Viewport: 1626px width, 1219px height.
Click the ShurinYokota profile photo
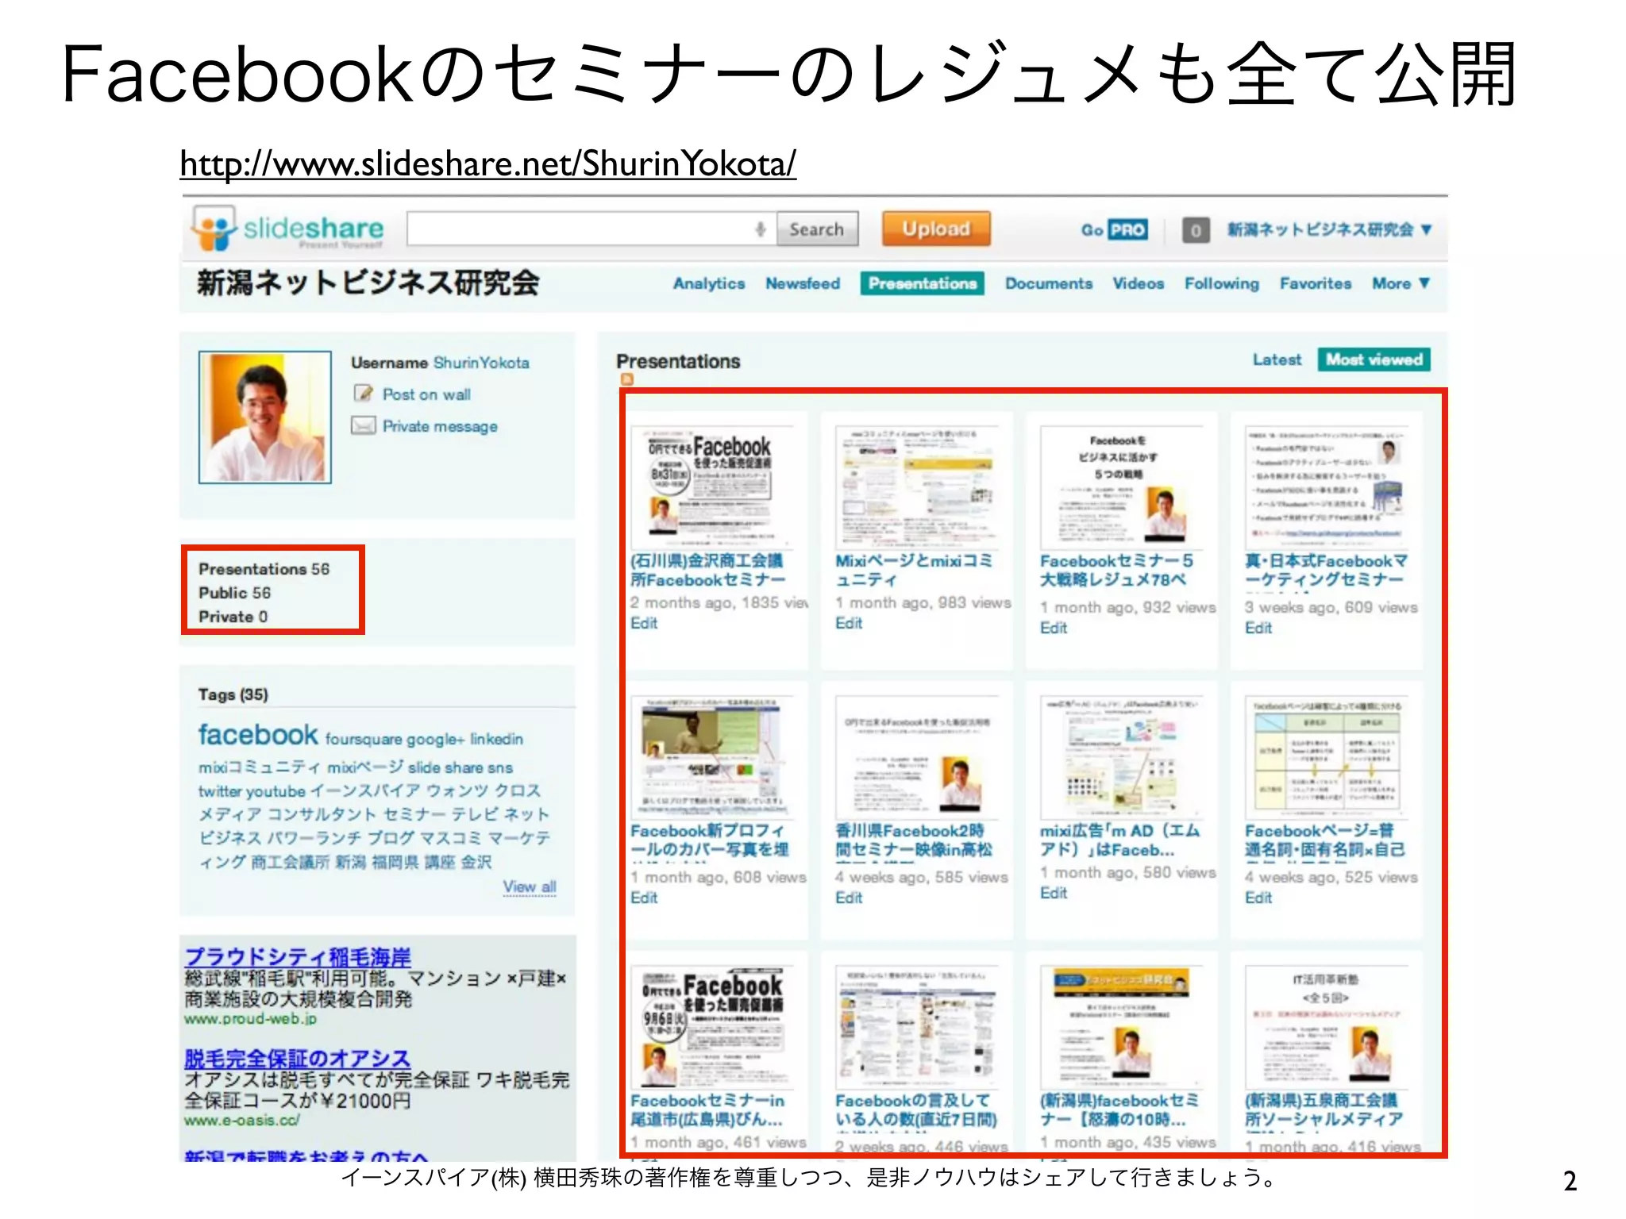(265, 417)
